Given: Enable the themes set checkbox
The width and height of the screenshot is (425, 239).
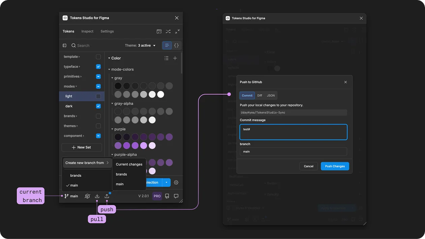Looking at the screenshot, I should point(98,126).
